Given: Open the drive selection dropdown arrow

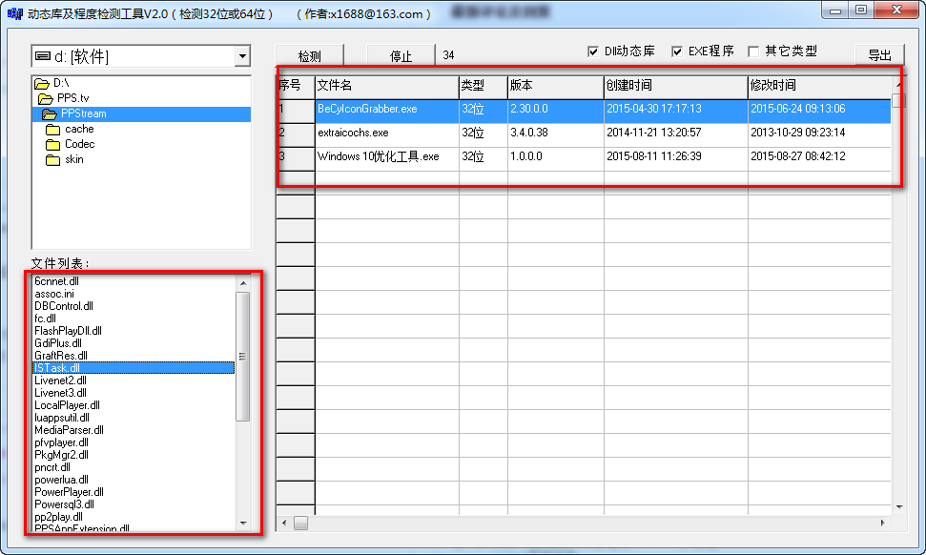Looking at the screenshot, I should point(242,57).
